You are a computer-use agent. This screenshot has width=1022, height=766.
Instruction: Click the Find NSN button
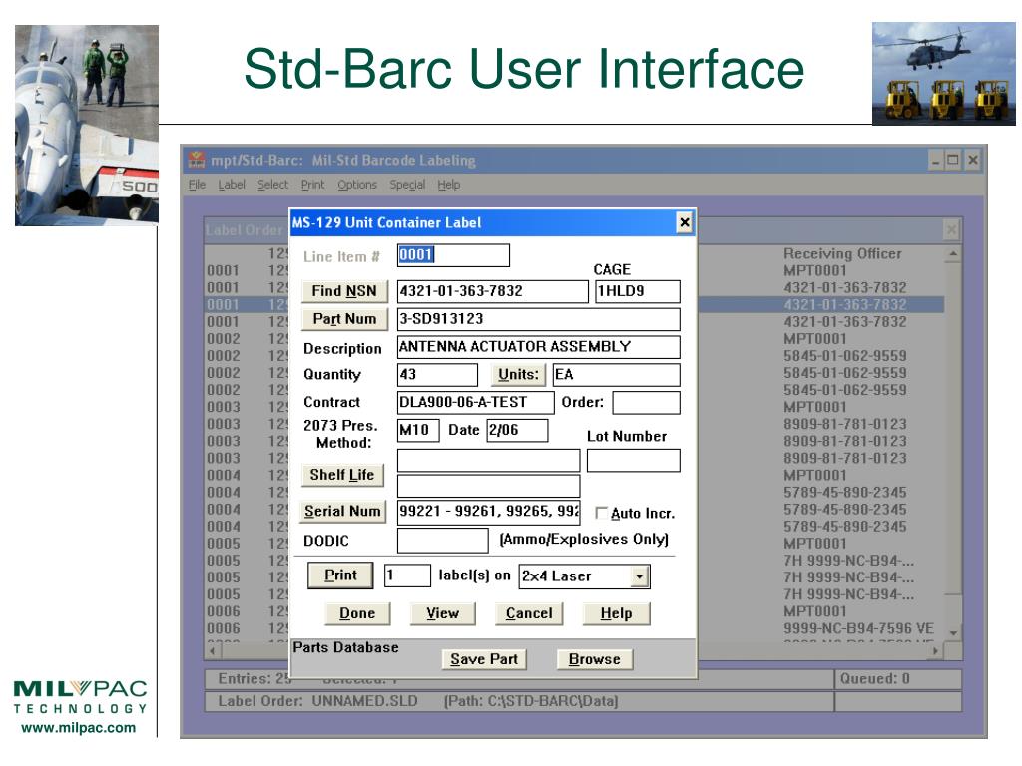[344, 291]
